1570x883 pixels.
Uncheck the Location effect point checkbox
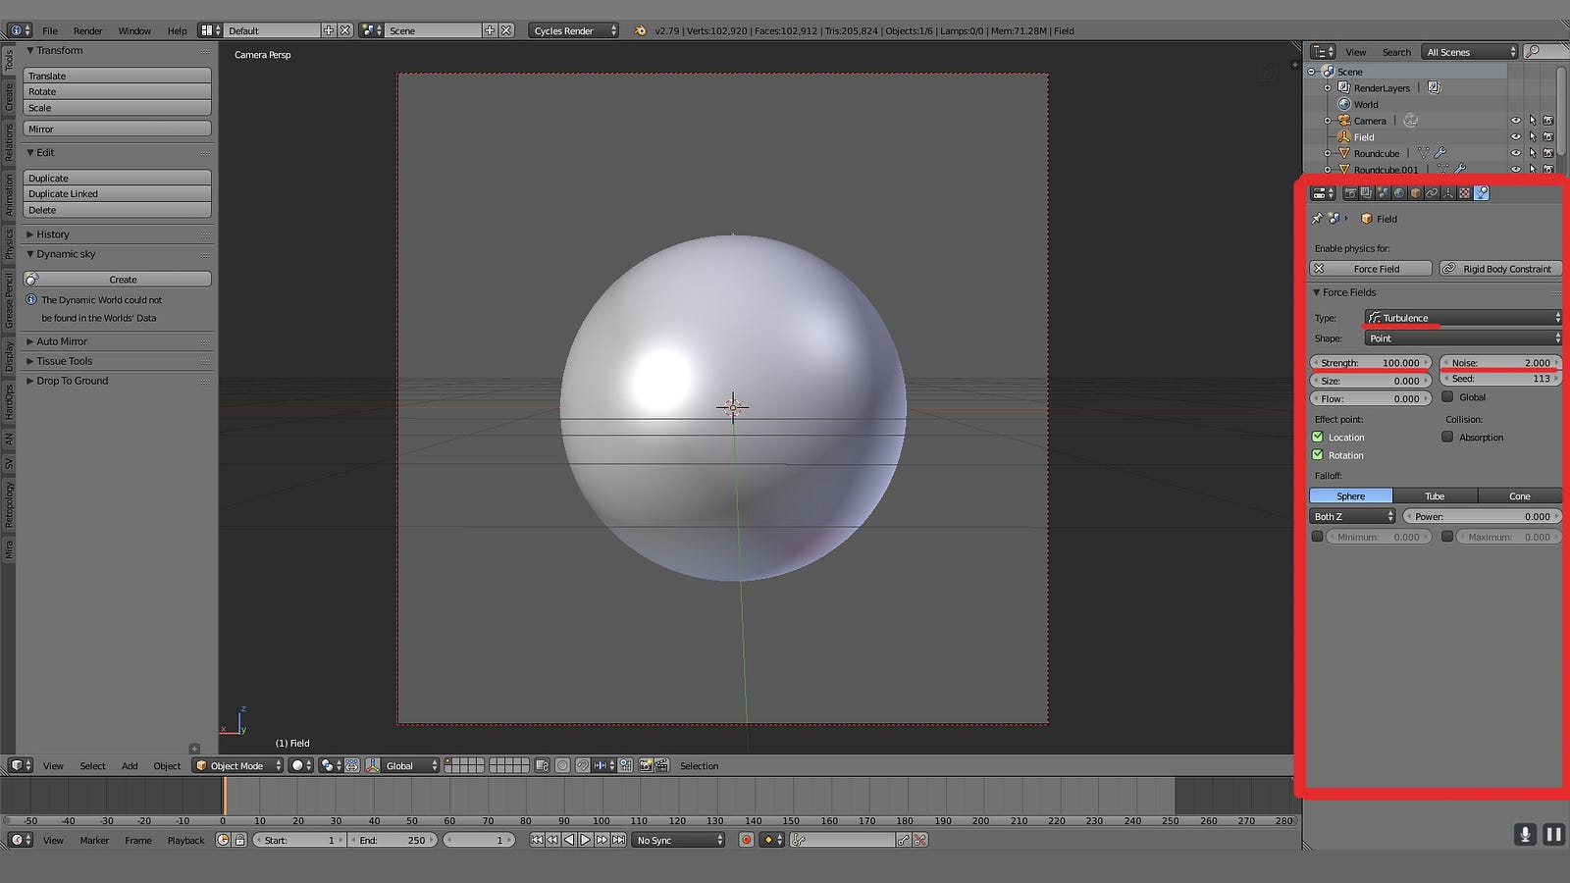coord(1318,438)
